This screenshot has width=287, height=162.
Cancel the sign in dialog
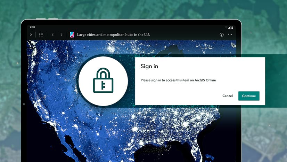[x=228, y=96]
